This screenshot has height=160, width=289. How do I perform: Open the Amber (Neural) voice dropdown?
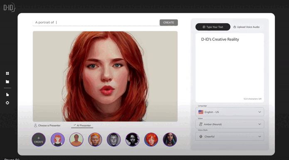(x=230, y=124)
